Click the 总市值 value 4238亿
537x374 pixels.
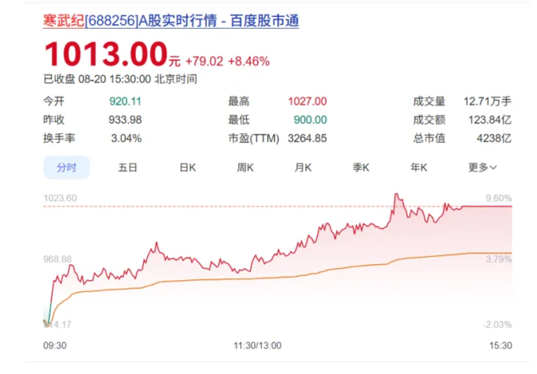[x=494, y=138]
